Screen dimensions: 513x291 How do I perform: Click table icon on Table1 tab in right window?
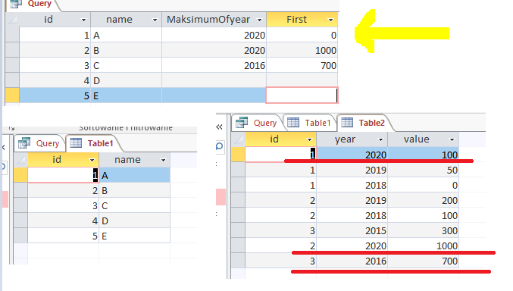[293, 123]
